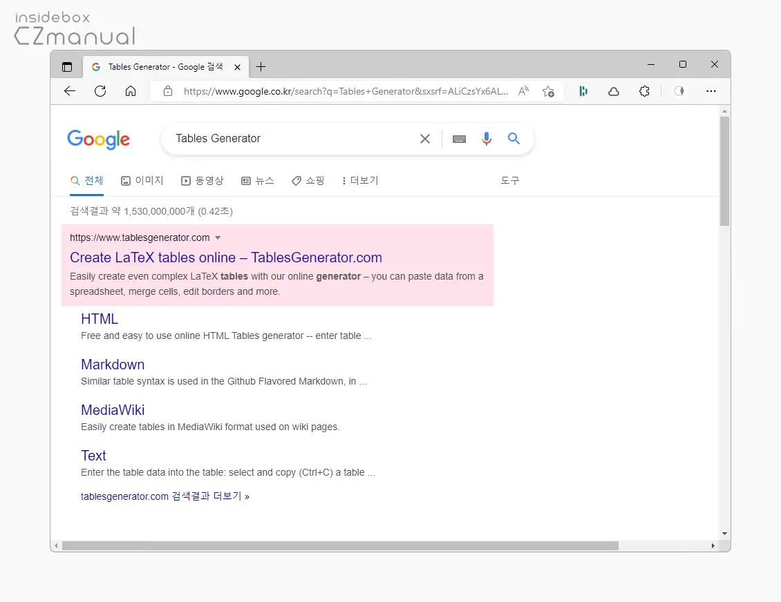This screenshot has width=781, height=602.
Task: Click the vertical scrollbar thumb
Action: (x=725, y=171)
